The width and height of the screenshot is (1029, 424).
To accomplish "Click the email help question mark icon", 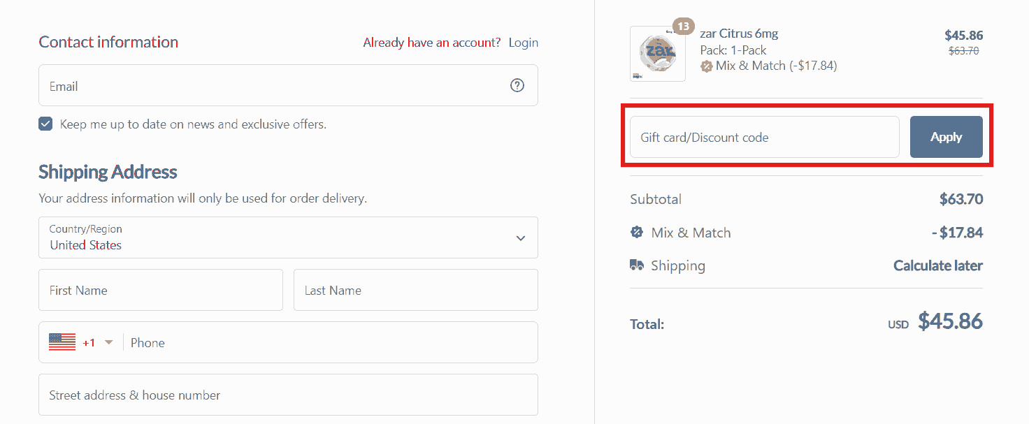I will coord(517,85).
